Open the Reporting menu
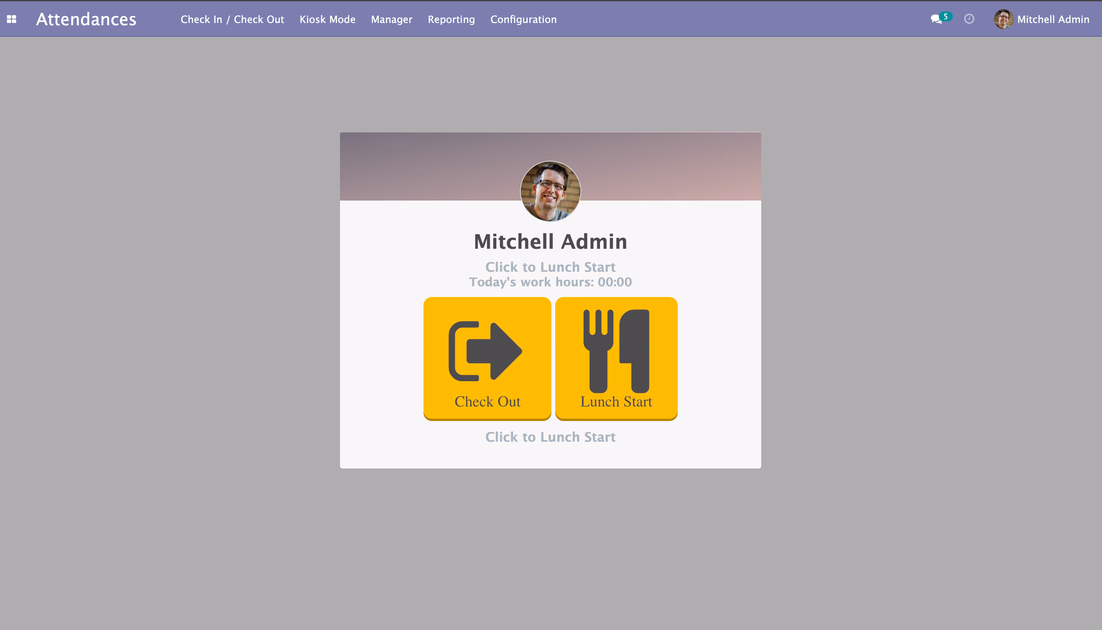The image size is (1102, 630). tap(451, 19)
